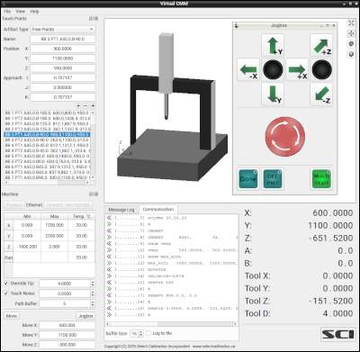Click the black XY joystick ball
Viewport: 360px width, 352px height.
click(273, 69)
